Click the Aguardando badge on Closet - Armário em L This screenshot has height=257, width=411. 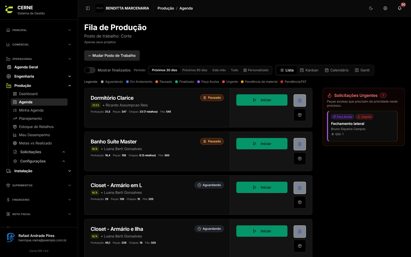(x=209, y=185)
